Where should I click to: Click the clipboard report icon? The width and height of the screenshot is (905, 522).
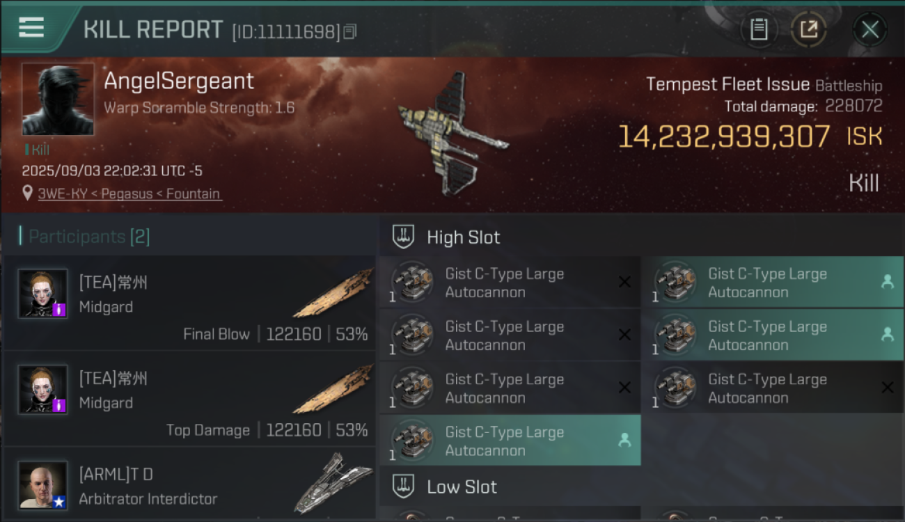[759, 29]
